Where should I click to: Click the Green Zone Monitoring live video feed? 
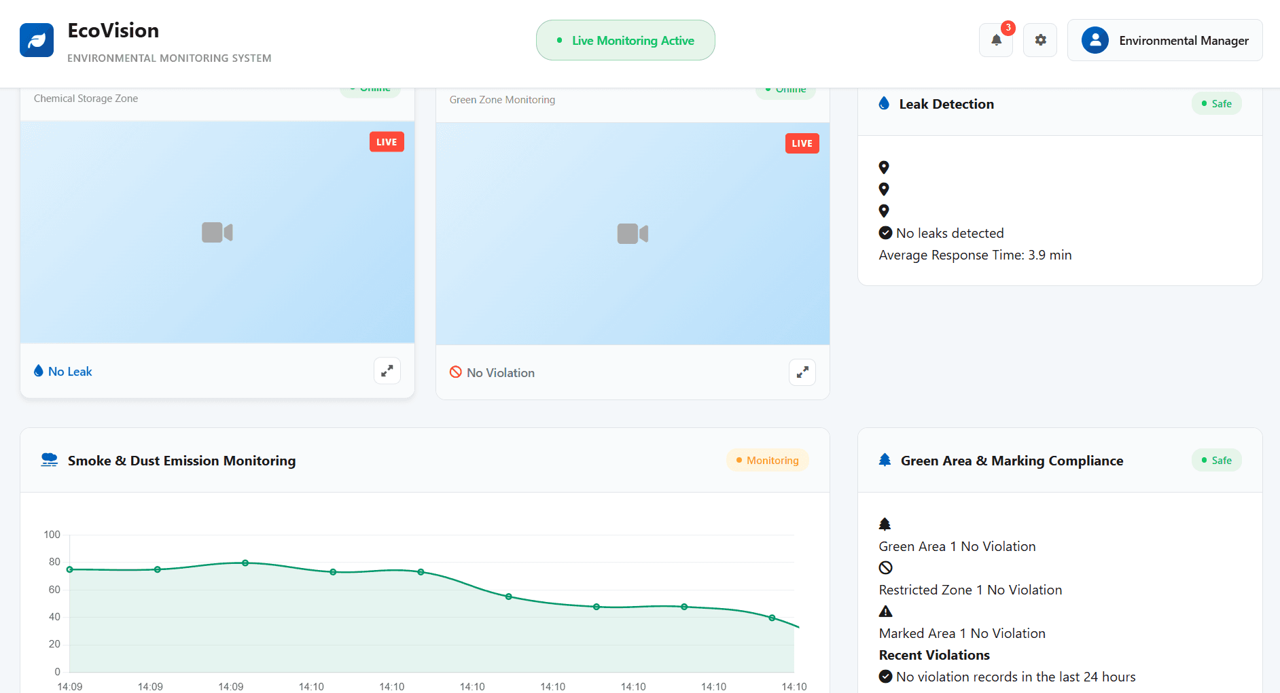pos(633,234)
